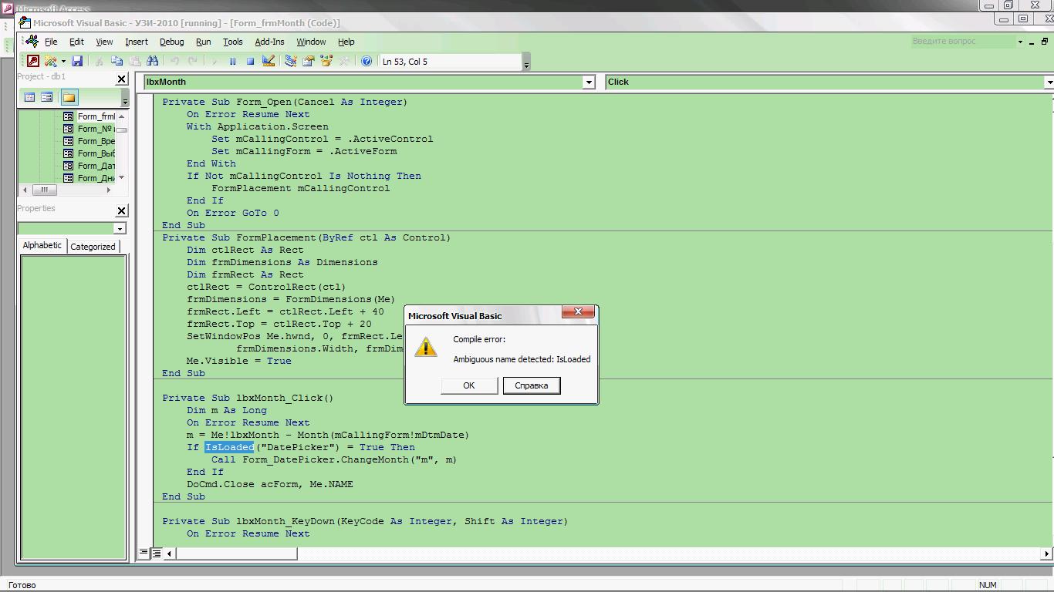Switch to Full Module View at editor bottom
The height and width of the screenshot is (592, 1054).
[x=156, y=553]
